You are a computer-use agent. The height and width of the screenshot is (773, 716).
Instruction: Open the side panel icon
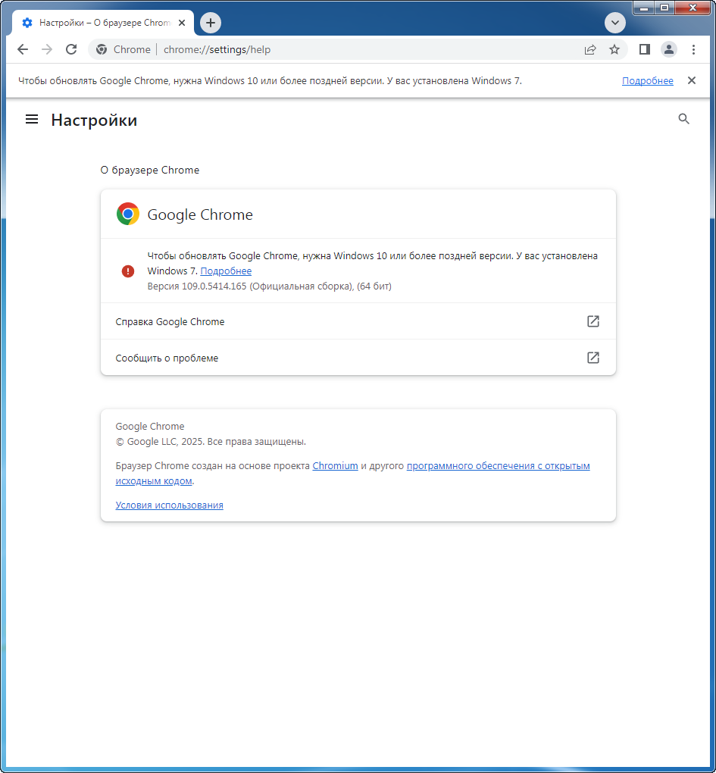[x=645, y=49]
